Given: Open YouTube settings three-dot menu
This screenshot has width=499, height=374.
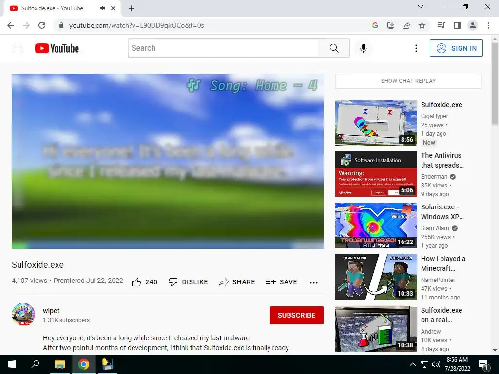Looking at the screenshot, I should (416, 48).
